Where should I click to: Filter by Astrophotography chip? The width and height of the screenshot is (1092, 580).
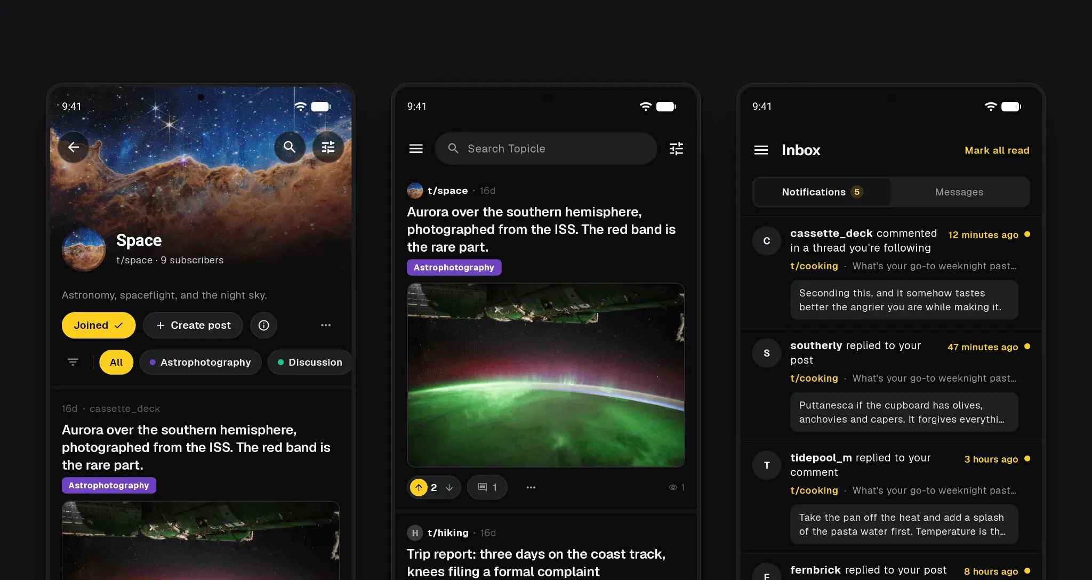pyautogui.click(x=200, y=362)
